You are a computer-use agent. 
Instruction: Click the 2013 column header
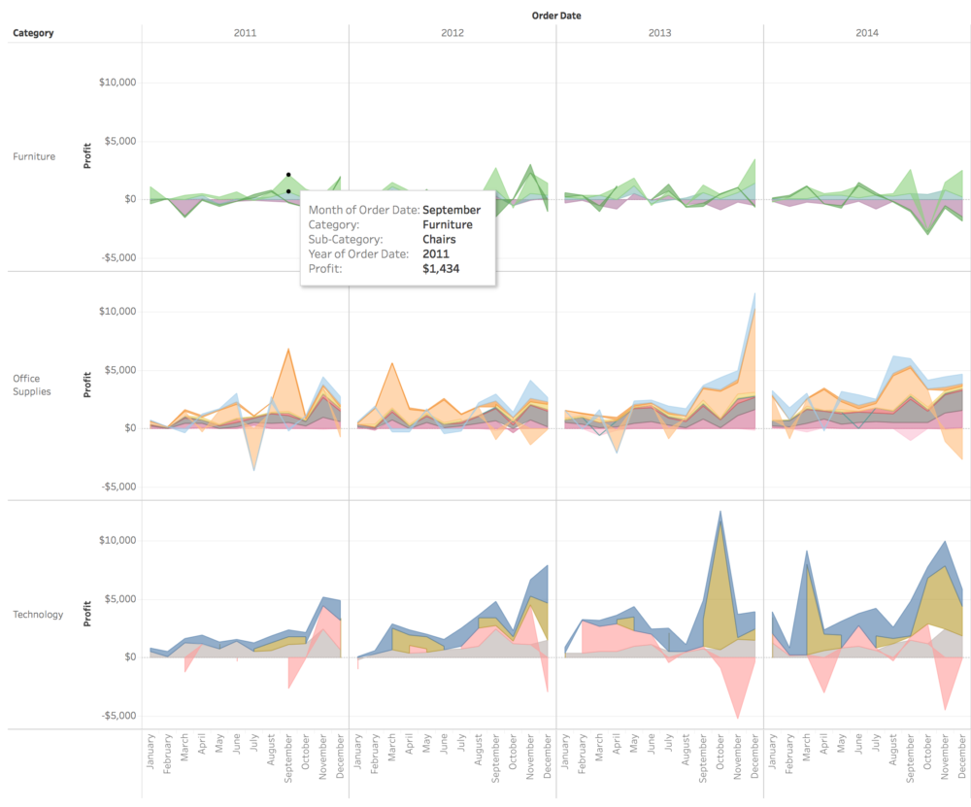tap(661, 32)
